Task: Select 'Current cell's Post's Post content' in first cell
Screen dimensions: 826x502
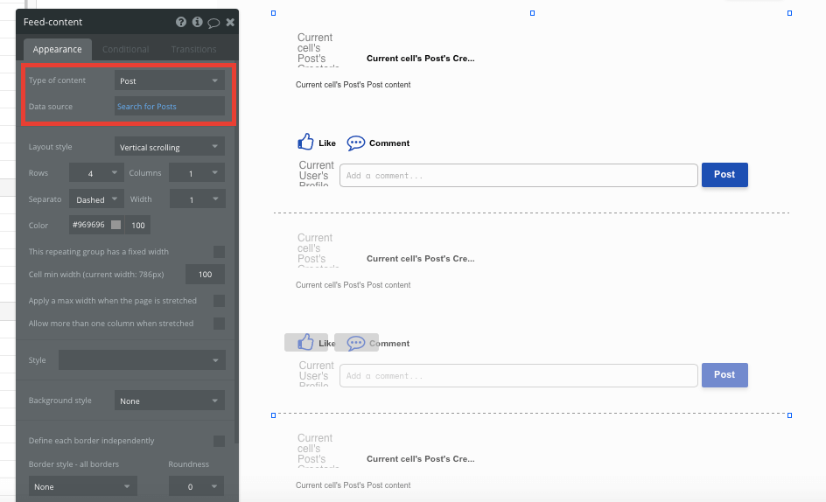Action: click(x=353, y=85)
